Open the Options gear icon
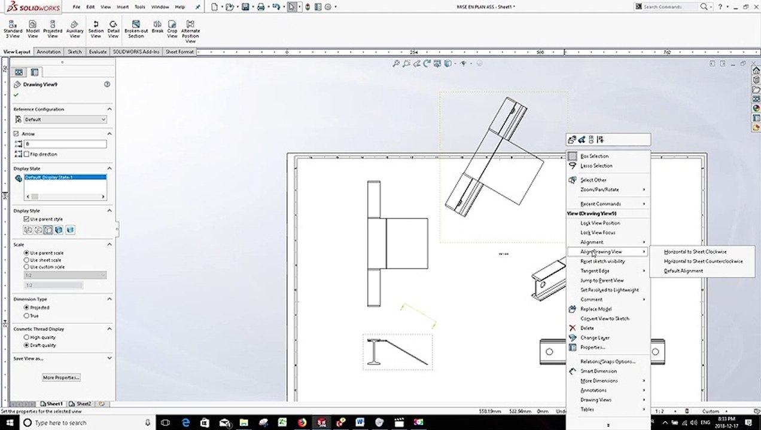Screen dimensions: 761x430 (328, 7)
